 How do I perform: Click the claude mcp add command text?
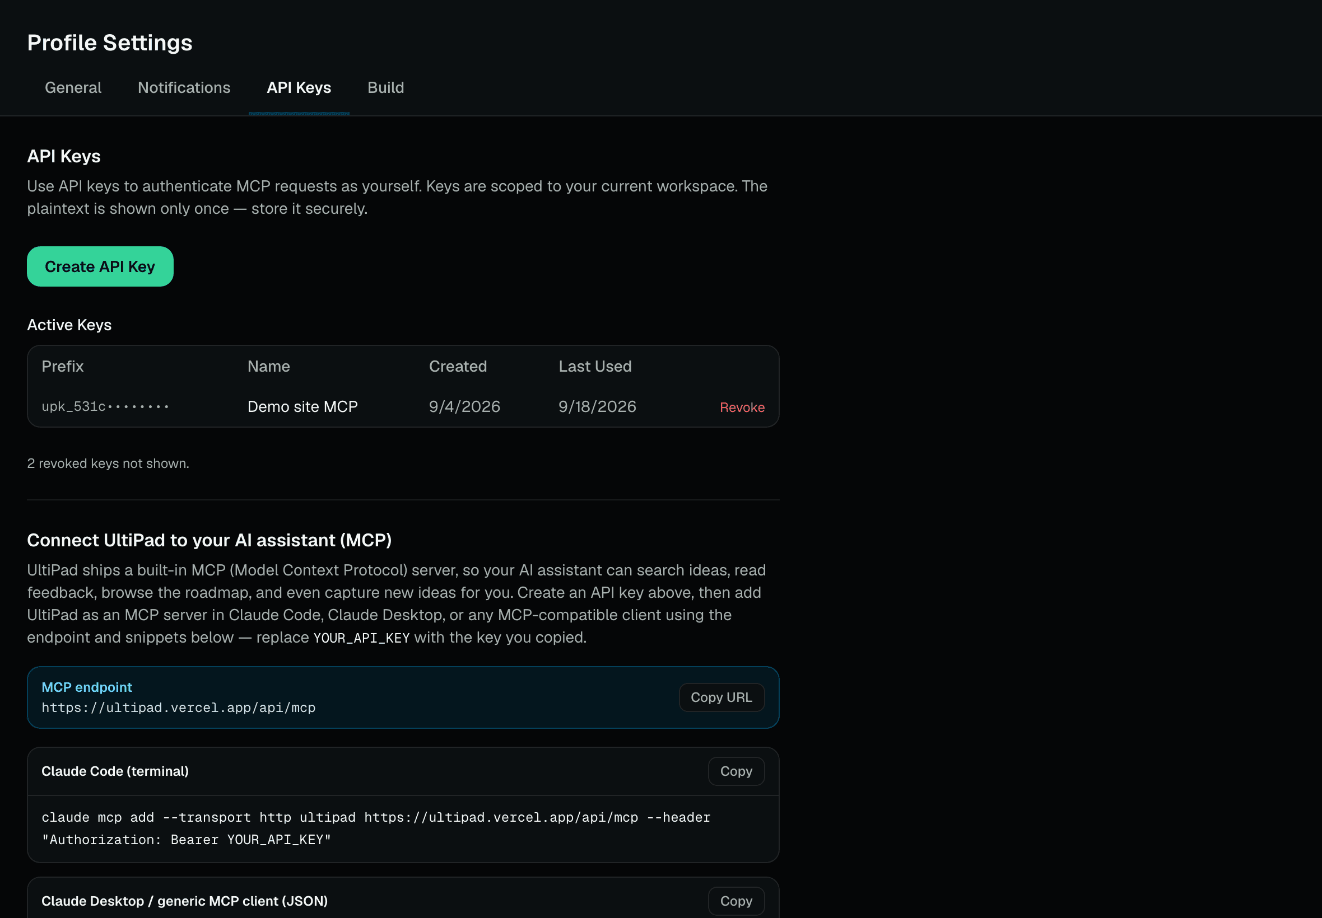tap(376, 828)
